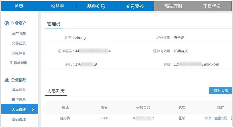Image resolution: width=233 pixels, height=128 pixels.
Task: Switch to the 收益宝 tab
Action: [57, 6]
